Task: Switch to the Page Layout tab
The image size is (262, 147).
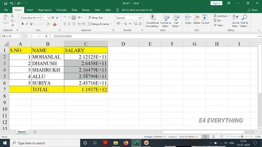Action: click(x=45, y=10)
